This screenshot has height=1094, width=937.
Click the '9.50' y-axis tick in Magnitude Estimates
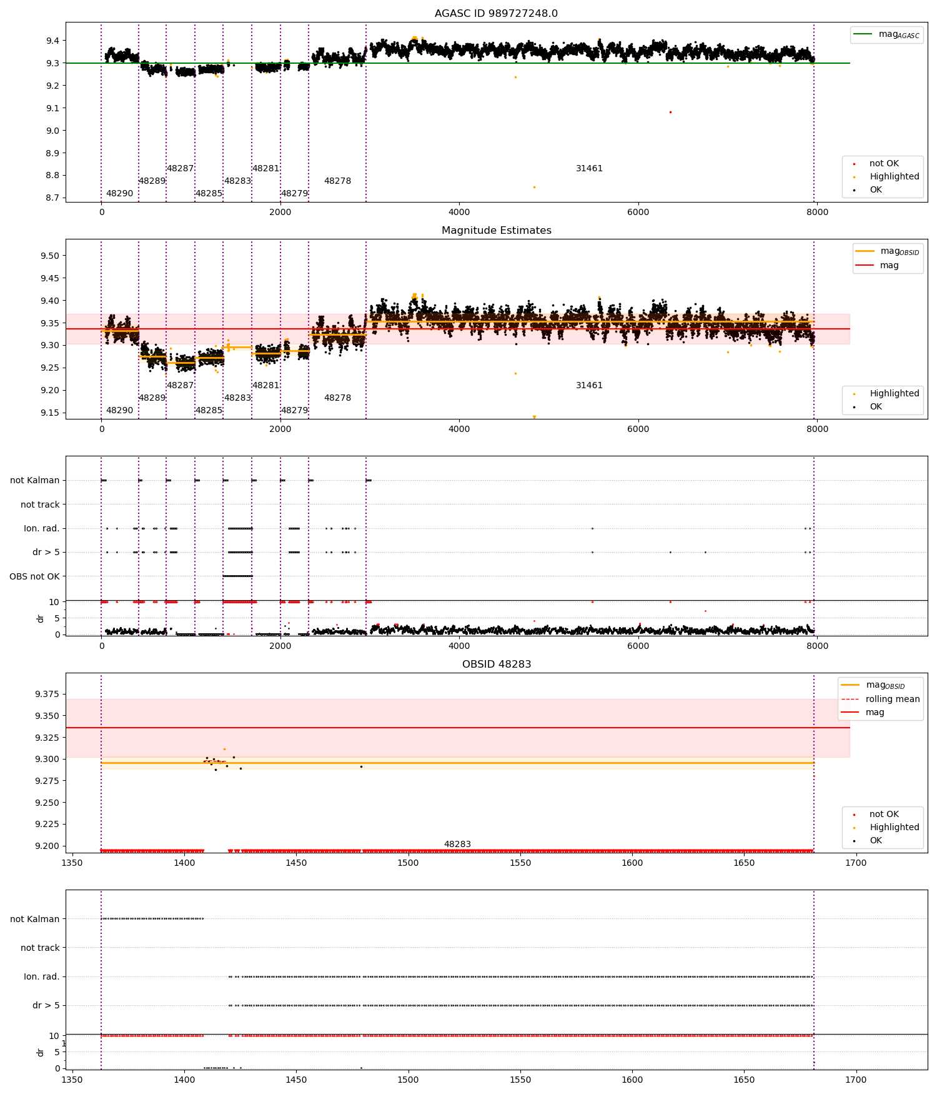[x=49, y=256]
